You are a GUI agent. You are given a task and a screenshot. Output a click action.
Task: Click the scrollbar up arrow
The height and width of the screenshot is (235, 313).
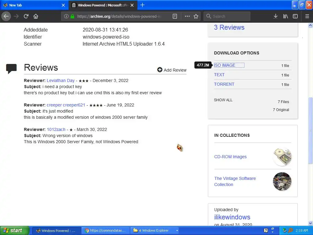310,25
